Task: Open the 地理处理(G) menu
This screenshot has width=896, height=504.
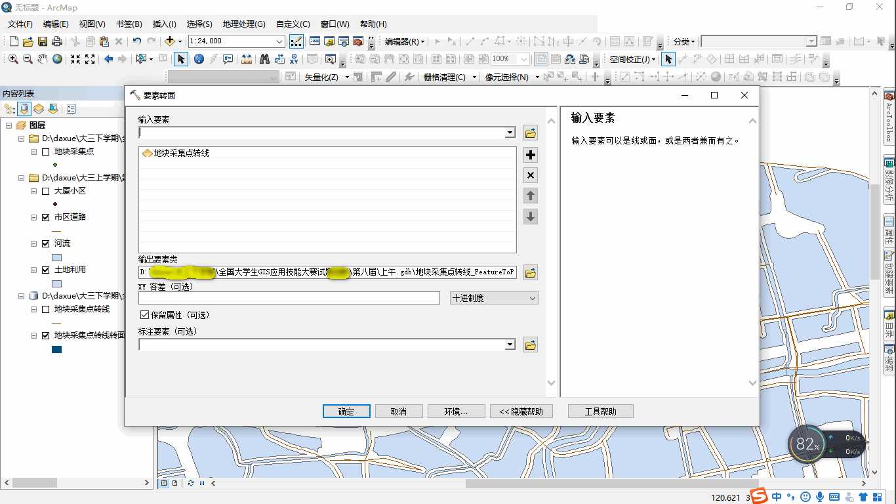Action: (244, 24)
